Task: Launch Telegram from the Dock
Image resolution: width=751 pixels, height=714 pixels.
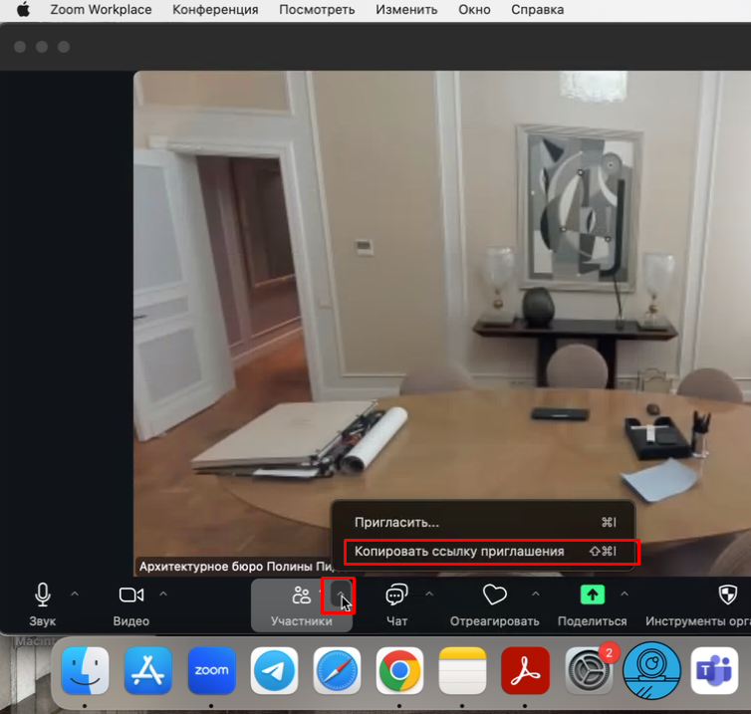Action: (x=274, y=670)
